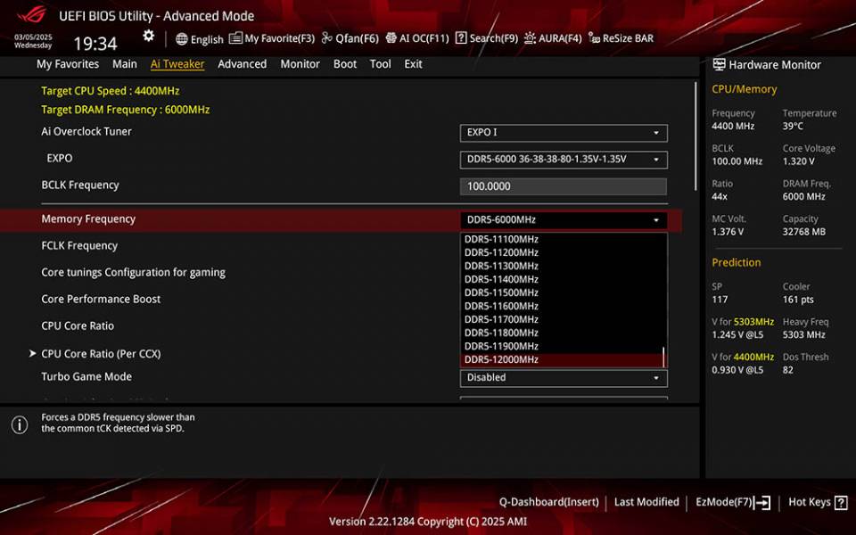The height and width of the screenshot is (535, 856).
Task: Click the language globe icon
Action: tap(182, 38)
